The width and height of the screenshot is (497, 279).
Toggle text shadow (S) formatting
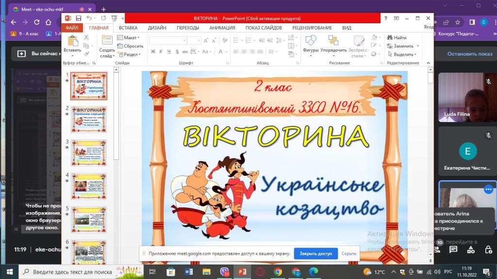[x=177, y=51]
